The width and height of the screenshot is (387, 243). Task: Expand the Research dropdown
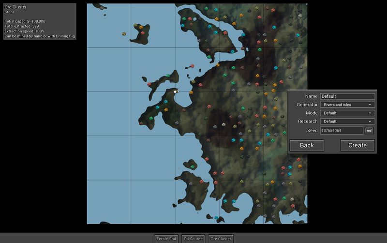coord(347,121)
